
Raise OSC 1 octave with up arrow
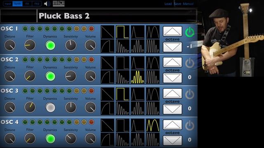click(x=172, y=31)
